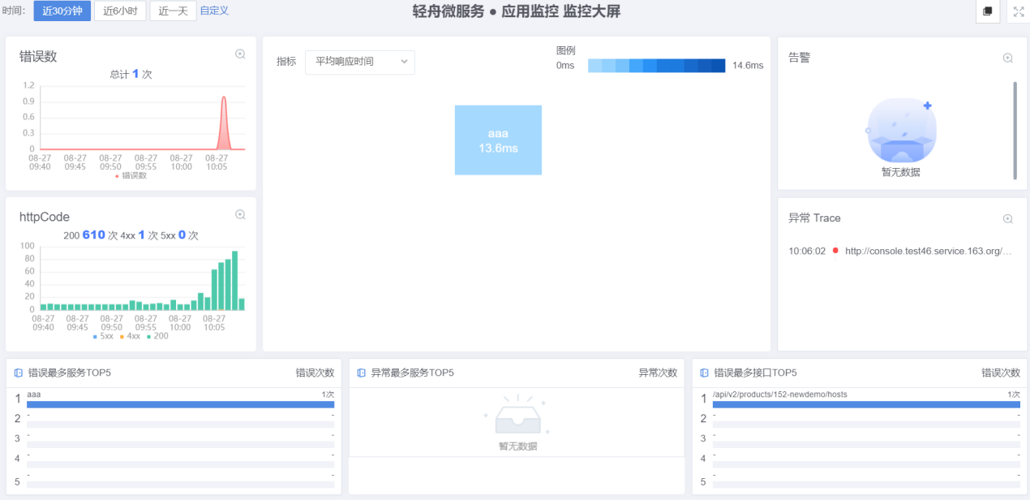The width and height of the screenshot is (1030, 500).
Task: Enter fullscreen mode using the expand icon
Action: coord(1019,11)
